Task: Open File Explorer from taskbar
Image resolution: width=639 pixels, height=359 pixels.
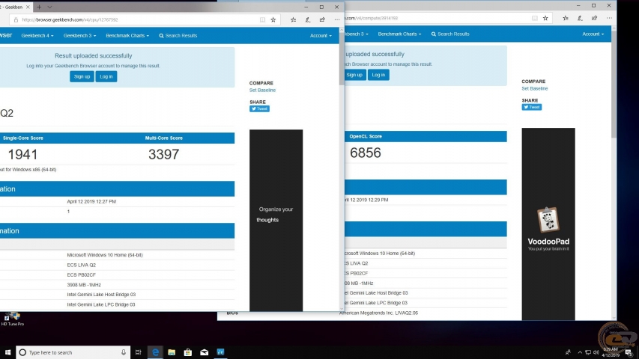Action: [x=172, y=352]
